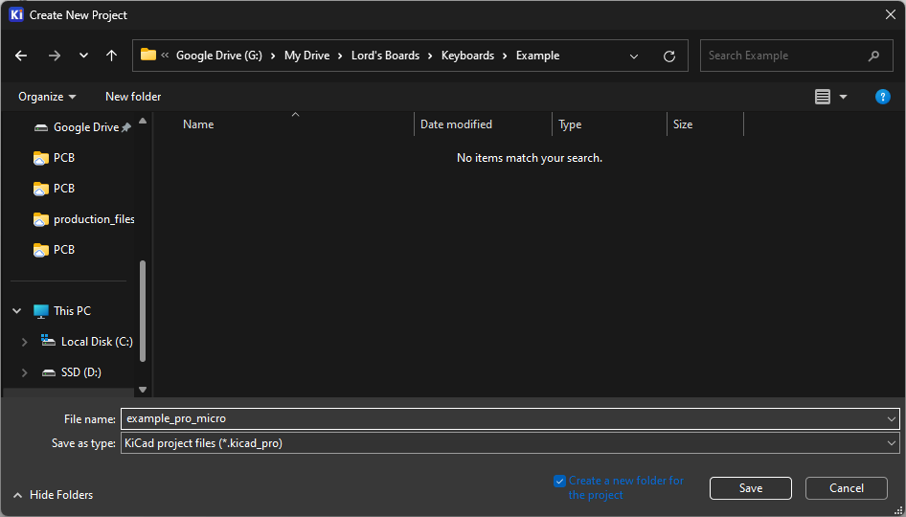Viewport: 906px width, 517px height.
Task: Collapse the This PC tree node
Action: (17, 311)
